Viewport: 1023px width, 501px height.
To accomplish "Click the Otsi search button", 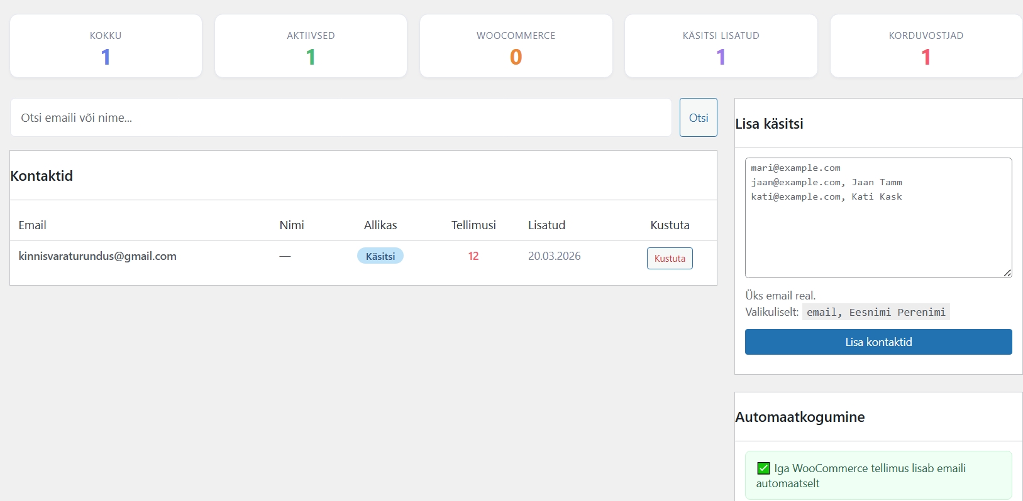I will click(x=698, y=117).
